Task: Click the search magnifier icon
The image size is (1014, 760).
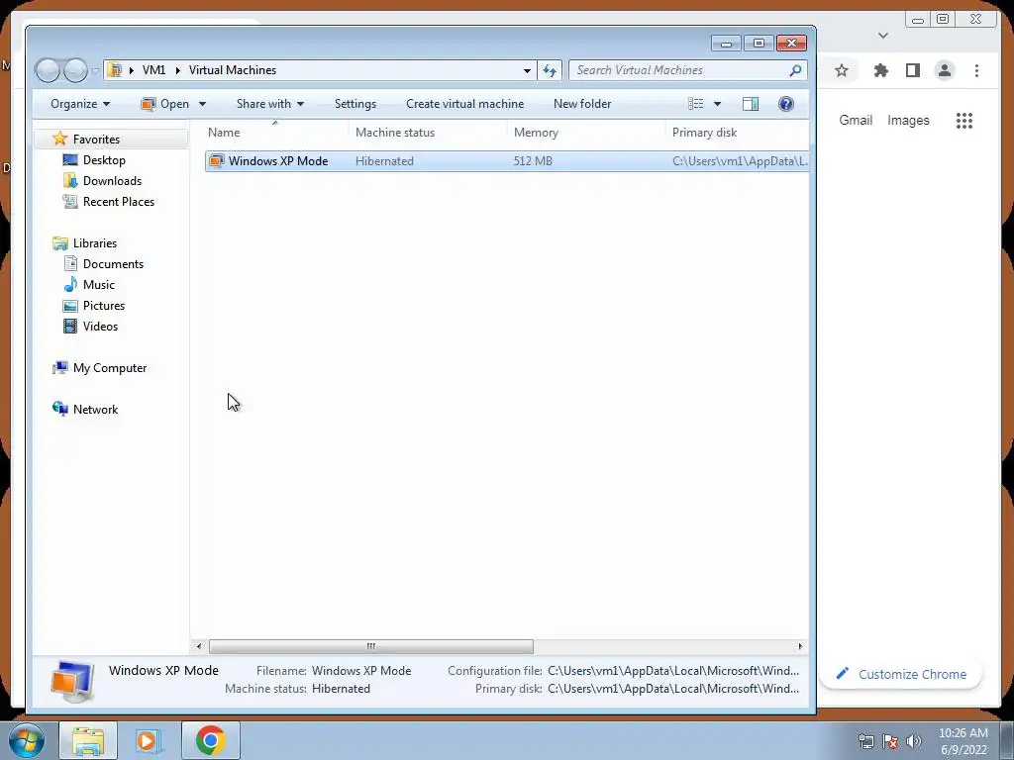Action: tap(796, 70)
